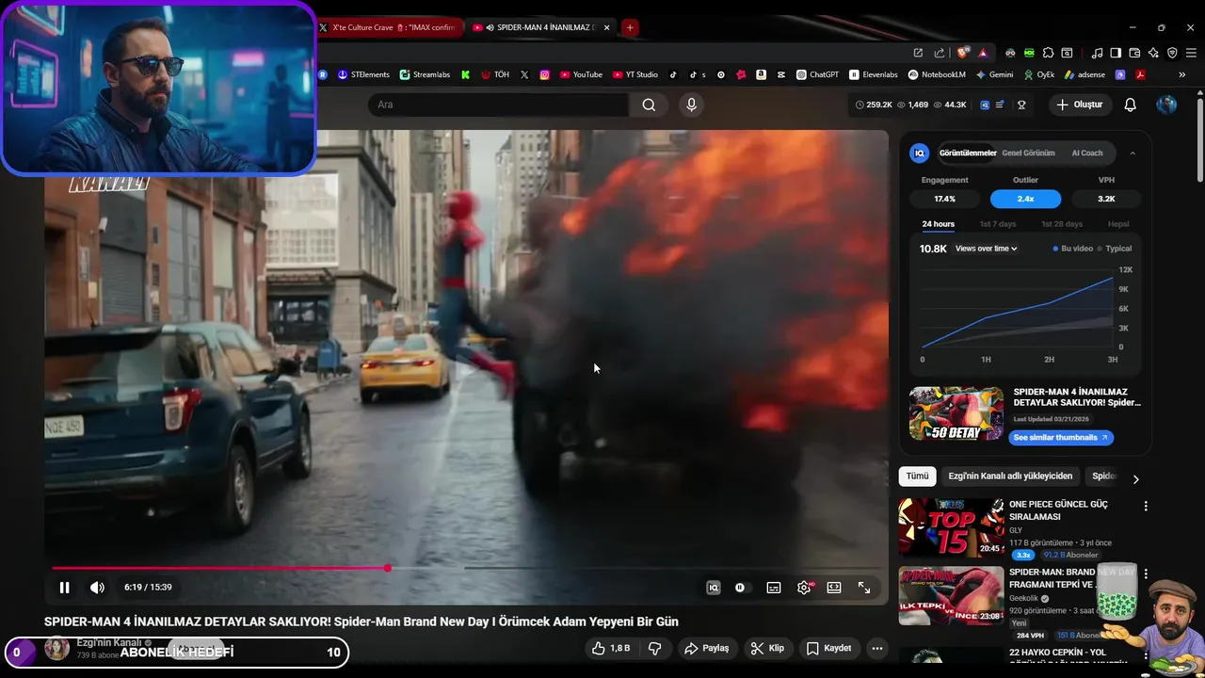Select the Tümü filter chip
1205x678 pixels.
(x=917, y=476)
